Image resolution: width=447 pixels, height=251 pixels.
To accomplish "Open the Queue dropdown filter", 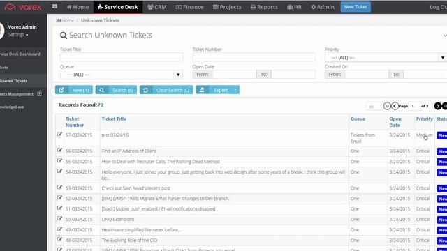I will pos(122,75).
